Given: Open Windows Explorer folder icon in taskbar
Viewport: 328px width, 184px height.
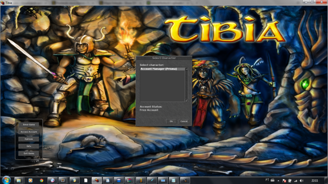Looking at the screenshot, I should click(x=19, y=180).
